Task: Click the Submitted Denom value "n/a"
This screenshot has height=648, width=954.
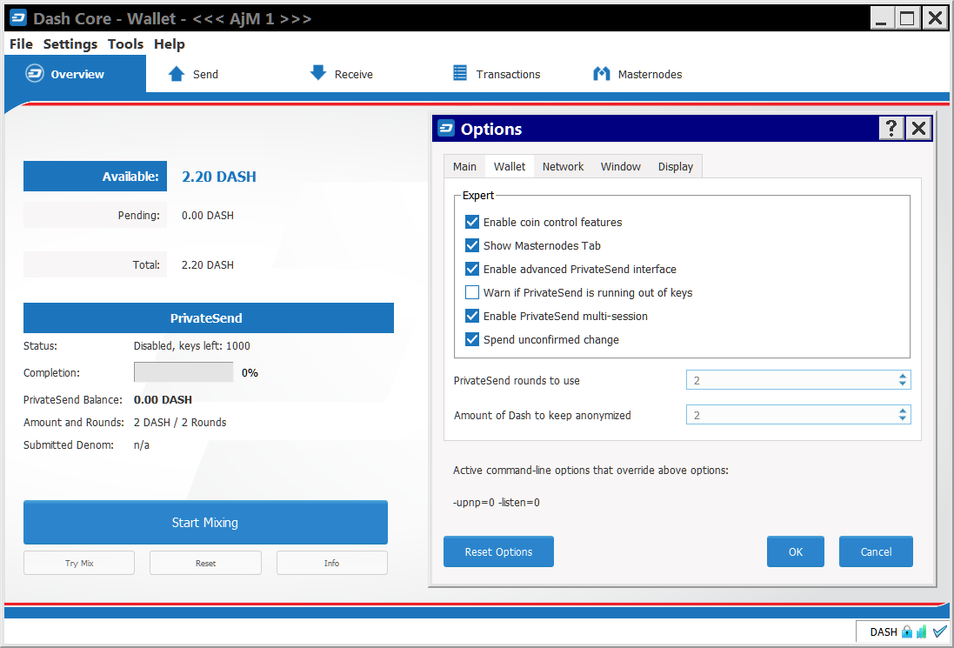Action: point(141,444)
